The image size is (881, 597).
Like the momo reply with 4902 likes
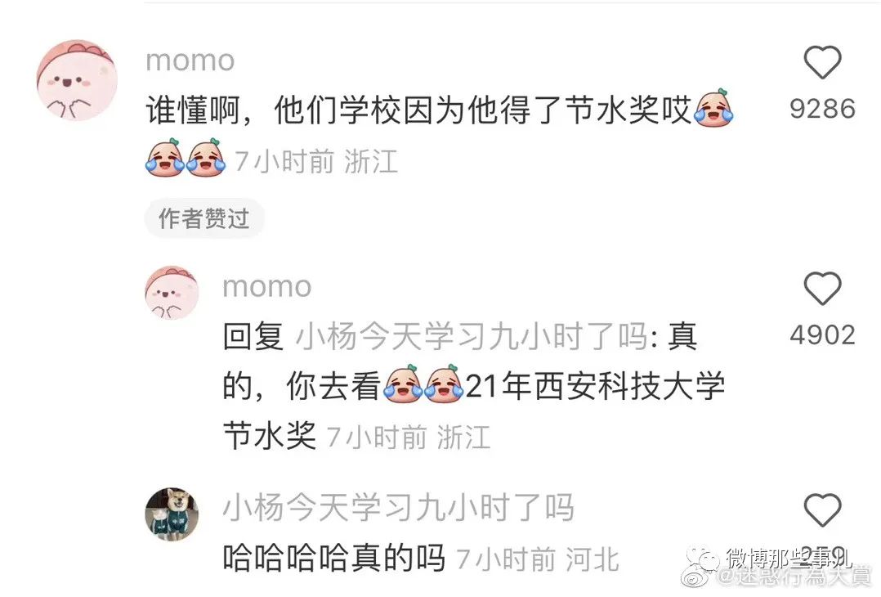822,289
